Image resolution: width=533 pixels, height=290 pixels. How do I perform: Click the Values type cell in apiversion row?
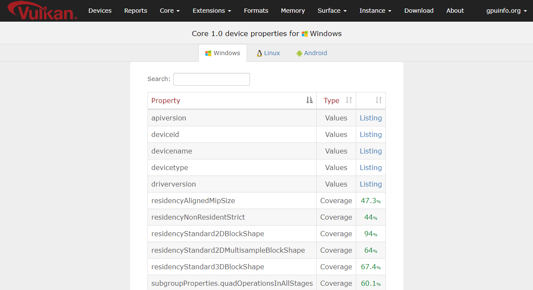tap(336, 118)
